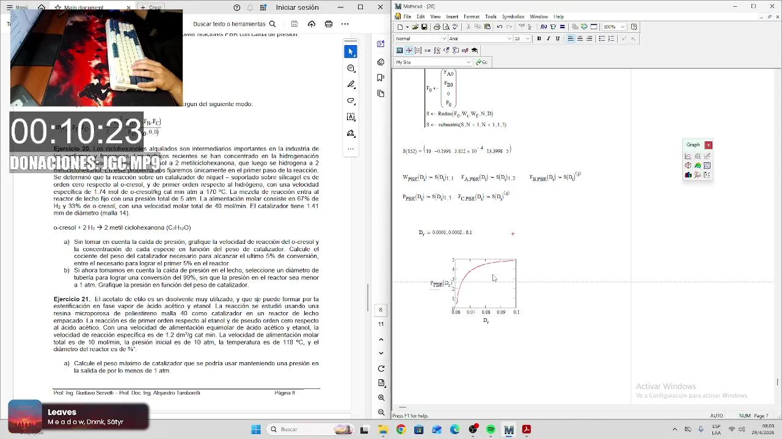Toggle bulleted list formatting
Screen dimensions: 782x439
[x=602, y=38]
